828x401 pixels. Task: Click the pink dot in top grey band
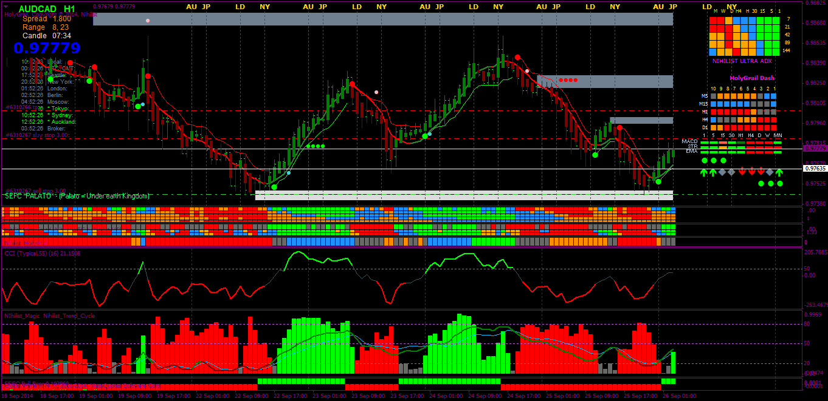[x=147, y=21]
